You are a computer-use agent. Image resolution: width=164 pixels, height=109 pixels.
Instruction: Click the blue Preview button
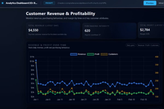point(150,3)
